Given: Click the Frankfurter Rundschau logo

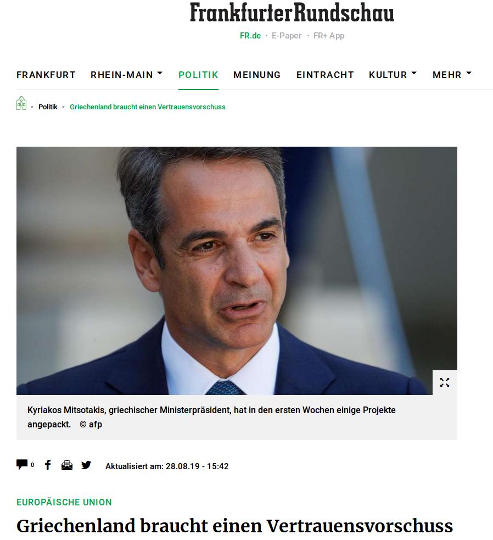Looking at the screenshot, I should point(292,13).
